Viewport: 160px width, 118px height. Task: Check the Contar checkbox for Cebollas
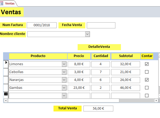(x=146, y=72)
